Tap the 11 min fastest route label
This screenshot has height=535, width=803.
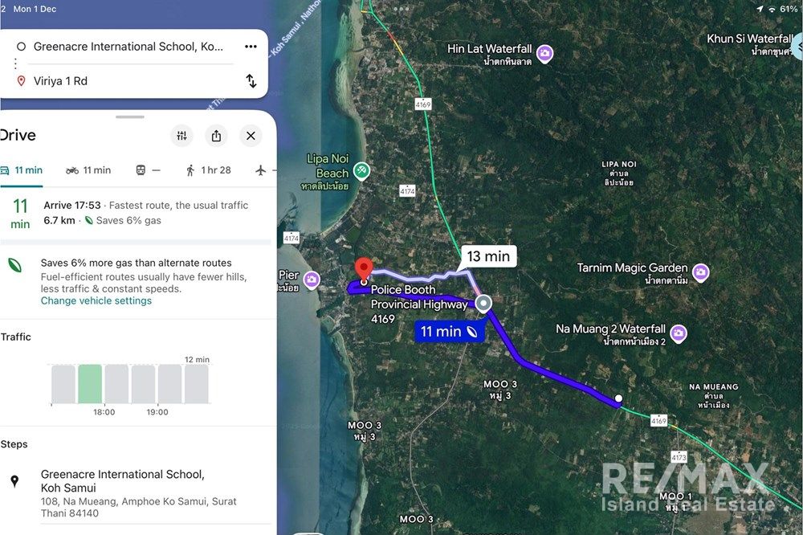(x=448, y=332)
